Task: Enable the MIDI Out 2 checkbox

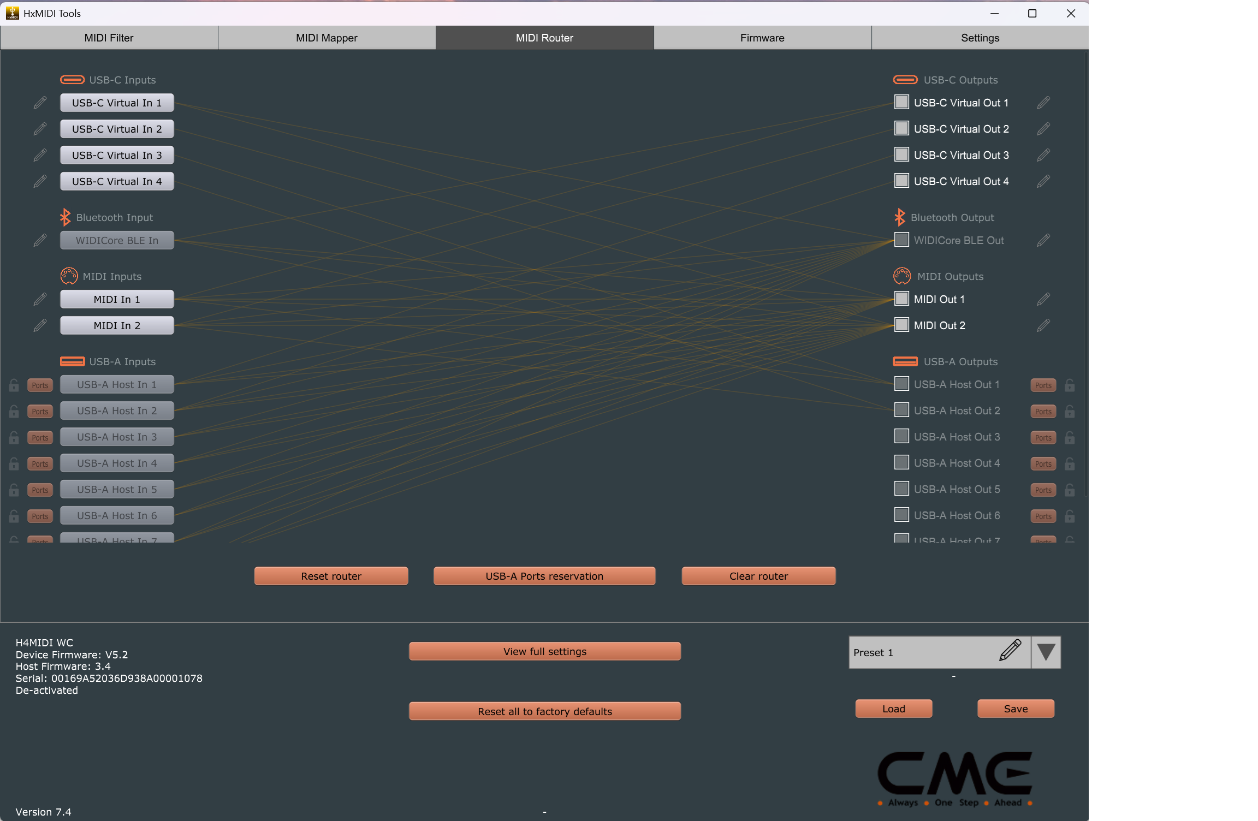Action: (x=901, y=325)
